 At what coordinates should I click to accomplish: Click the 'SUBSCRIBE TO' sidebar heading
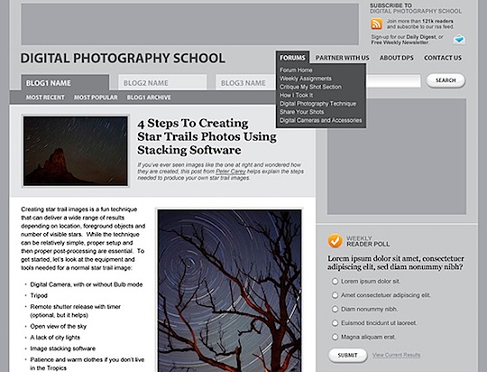coord(391,5)
